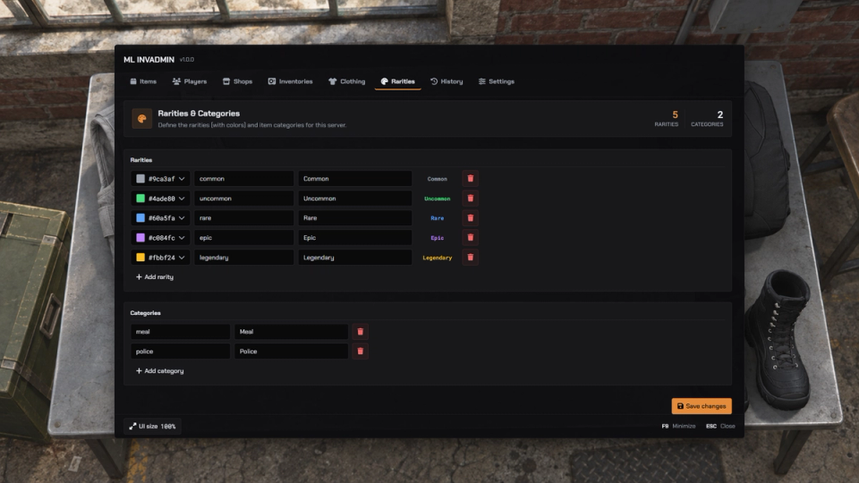Click the 2 Categories counter
Screen dimensions: 859x483
click(707, 118)
